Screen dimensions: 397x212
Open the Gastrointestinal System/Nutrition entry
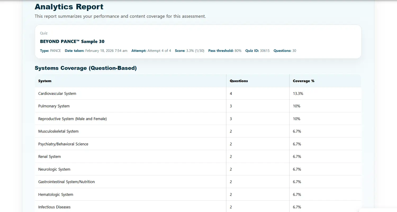coord(66,182)
